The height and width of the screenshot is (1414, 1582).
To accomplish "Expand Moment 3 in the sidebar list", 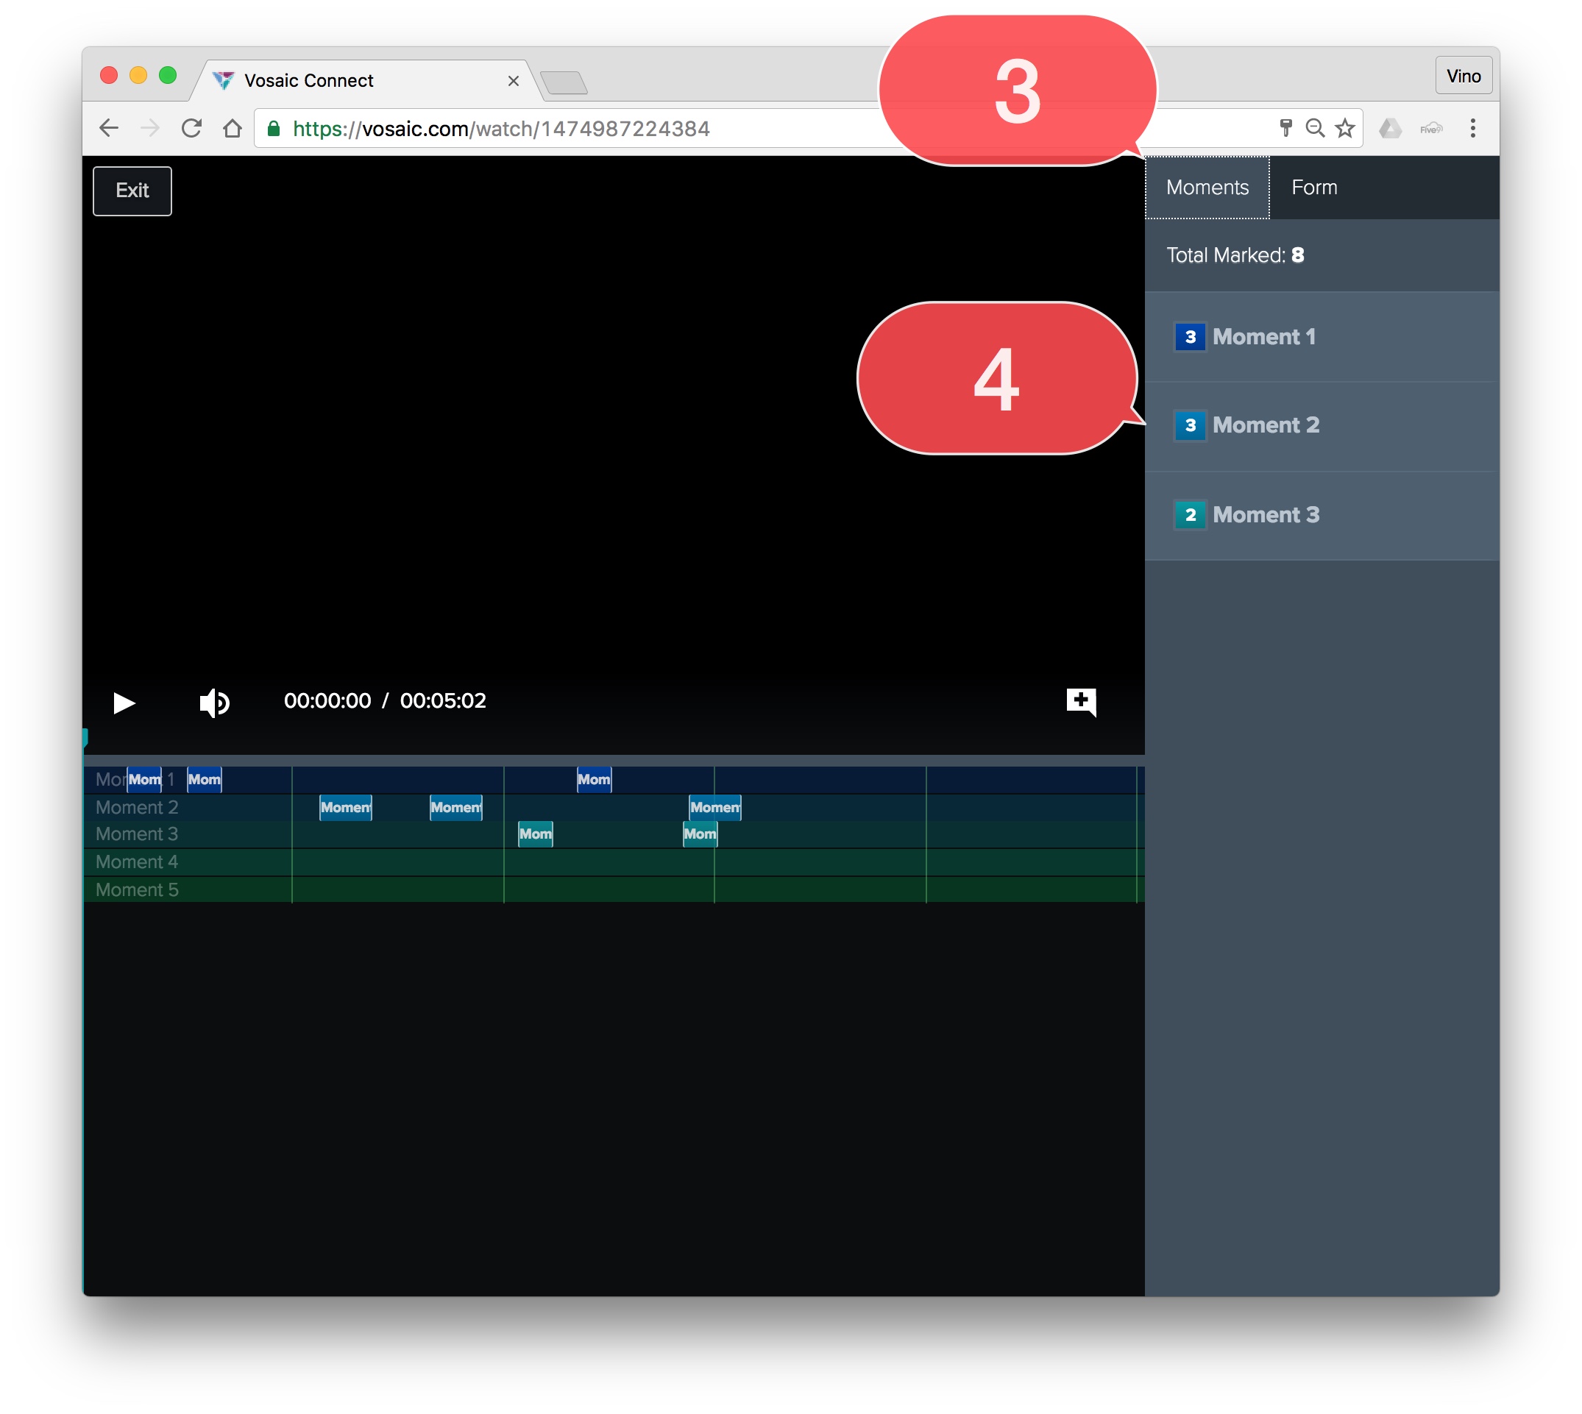I will [1265, 514].
